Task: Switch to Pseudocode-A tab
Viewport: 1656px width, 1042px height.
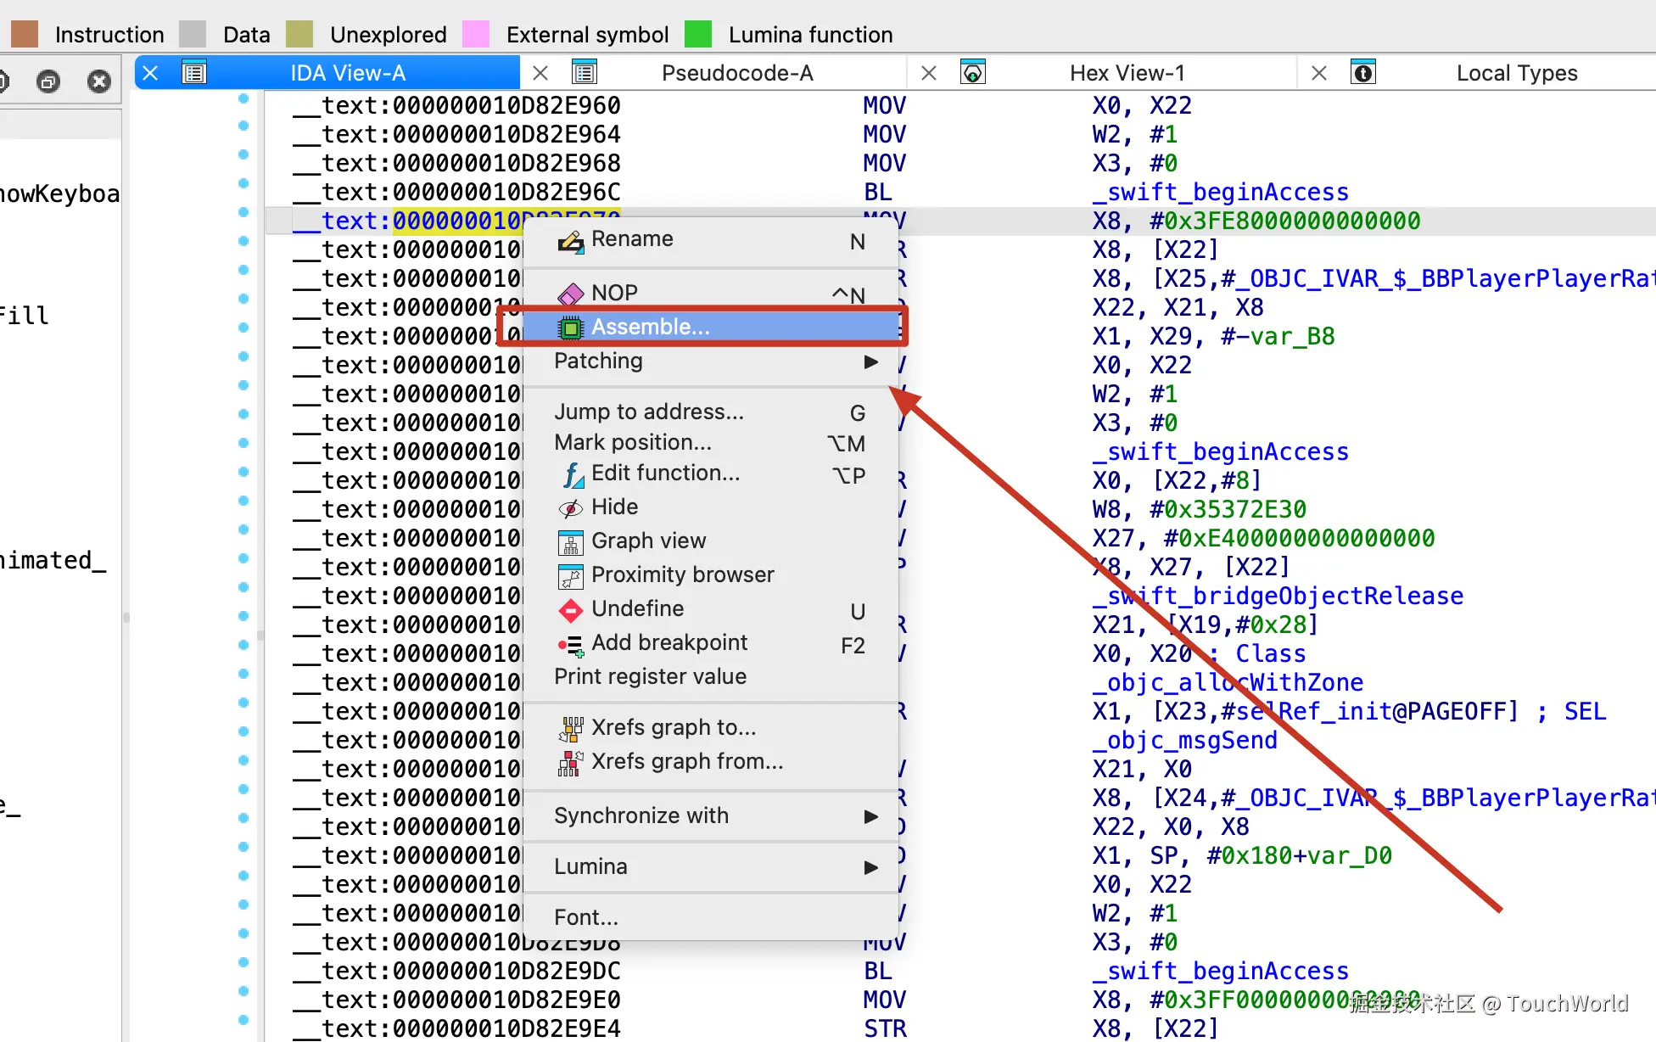Action: (736, 73)
